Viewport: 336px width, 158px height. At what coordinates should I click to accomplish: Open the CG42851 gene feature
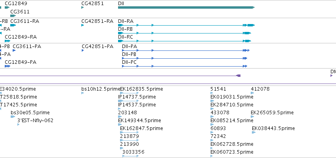pyautogui.click(x=83, y=7)
